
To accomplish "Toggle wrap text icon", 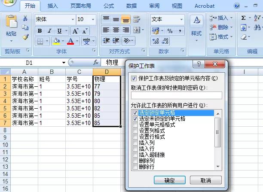I will 137,19.
